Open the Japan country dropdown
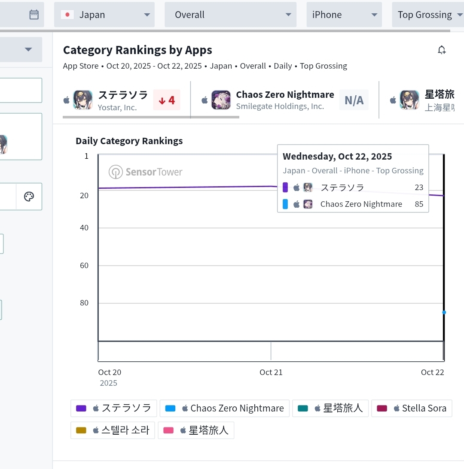Screen dimensions: 464x469 tap(104, 15)
